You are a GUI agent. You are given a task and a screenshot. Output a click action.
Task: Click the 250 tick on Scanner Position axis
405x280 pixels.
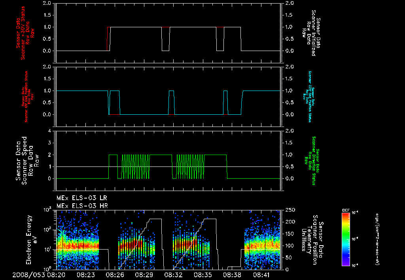pyautogui.click(x=290, y=210)
